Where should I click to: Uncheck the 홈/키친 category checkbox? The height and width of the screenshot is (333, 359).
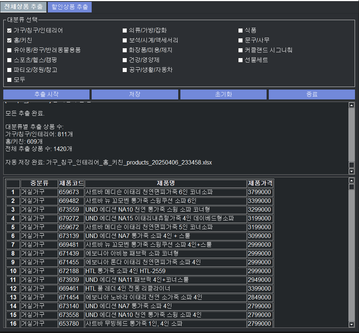(9, 41)
